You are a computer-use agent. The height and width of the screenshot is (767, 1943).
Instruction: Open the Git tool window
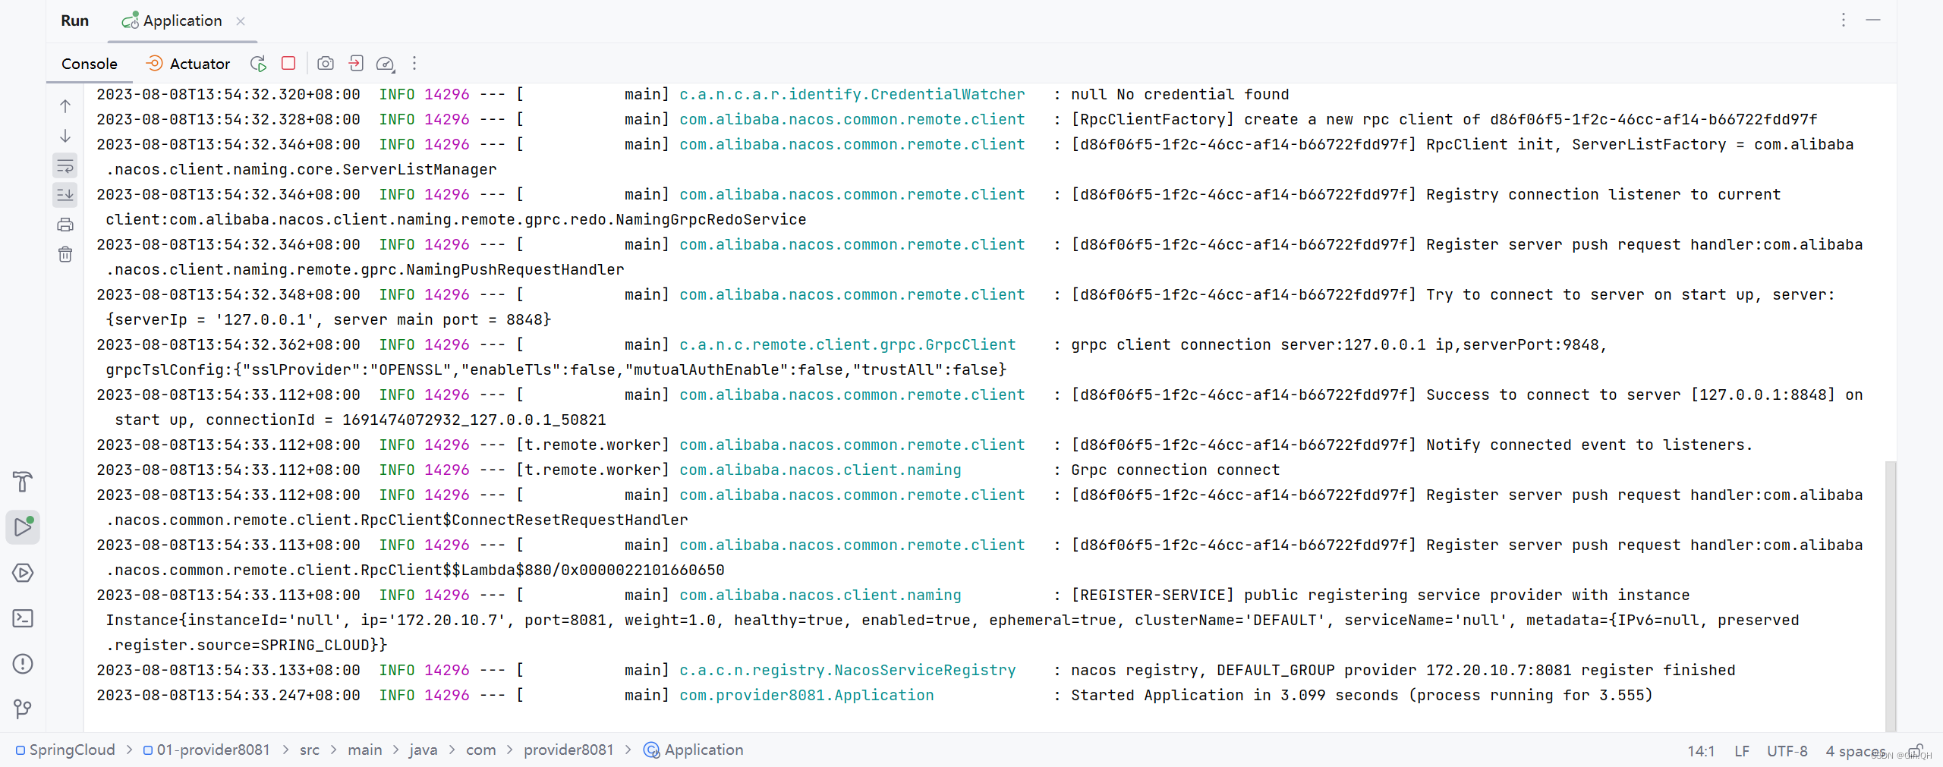point(23,709)
